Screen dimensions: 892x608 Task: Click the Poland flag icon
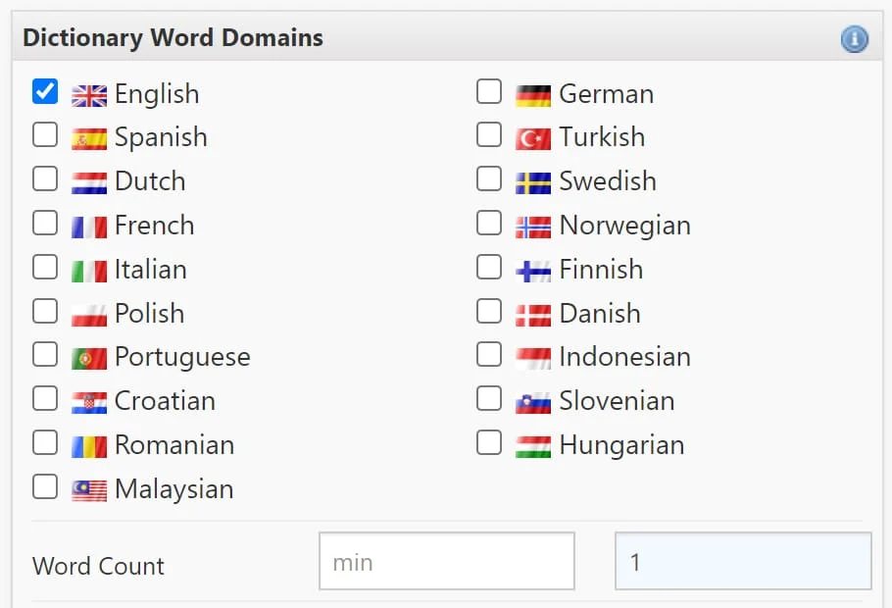point(89,316)
